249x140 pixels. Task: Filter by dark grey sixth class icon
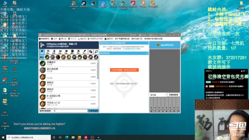(74, 57)
